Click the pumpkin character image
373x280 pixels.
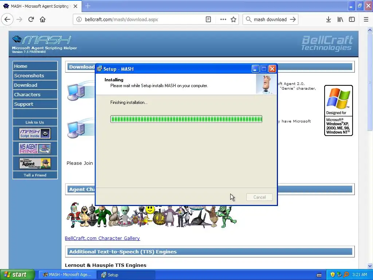(159, 219)
